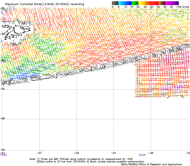Click the orange 25-30 knots legend swatch
The width and height of the screenshot is (190, 166).
click(x=148, y=3)
